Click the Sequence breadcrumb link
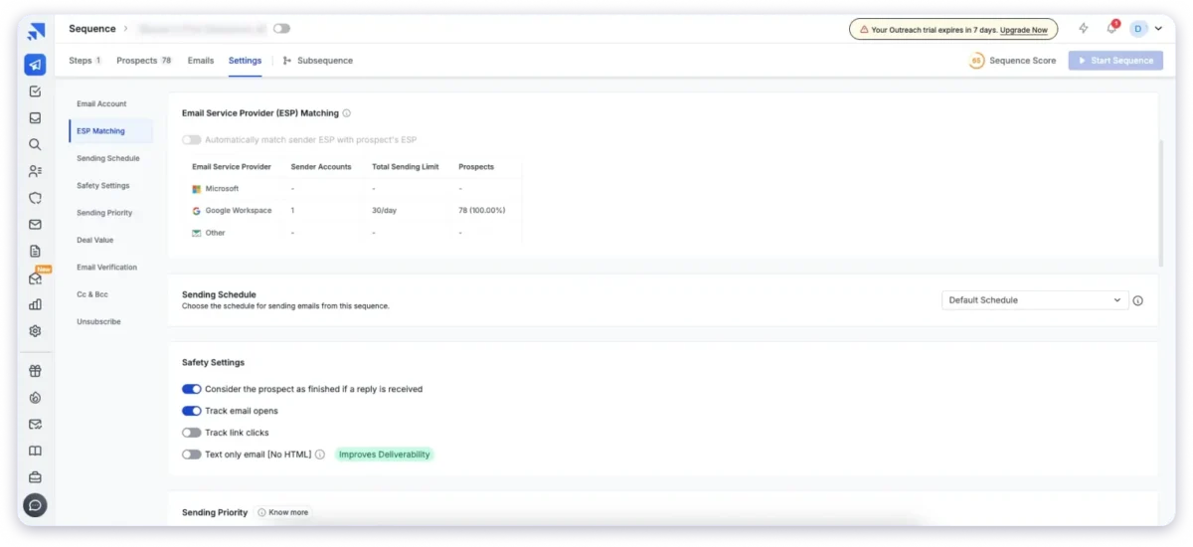This screenshot has width=1193, height=547. (x=92, y=29)
